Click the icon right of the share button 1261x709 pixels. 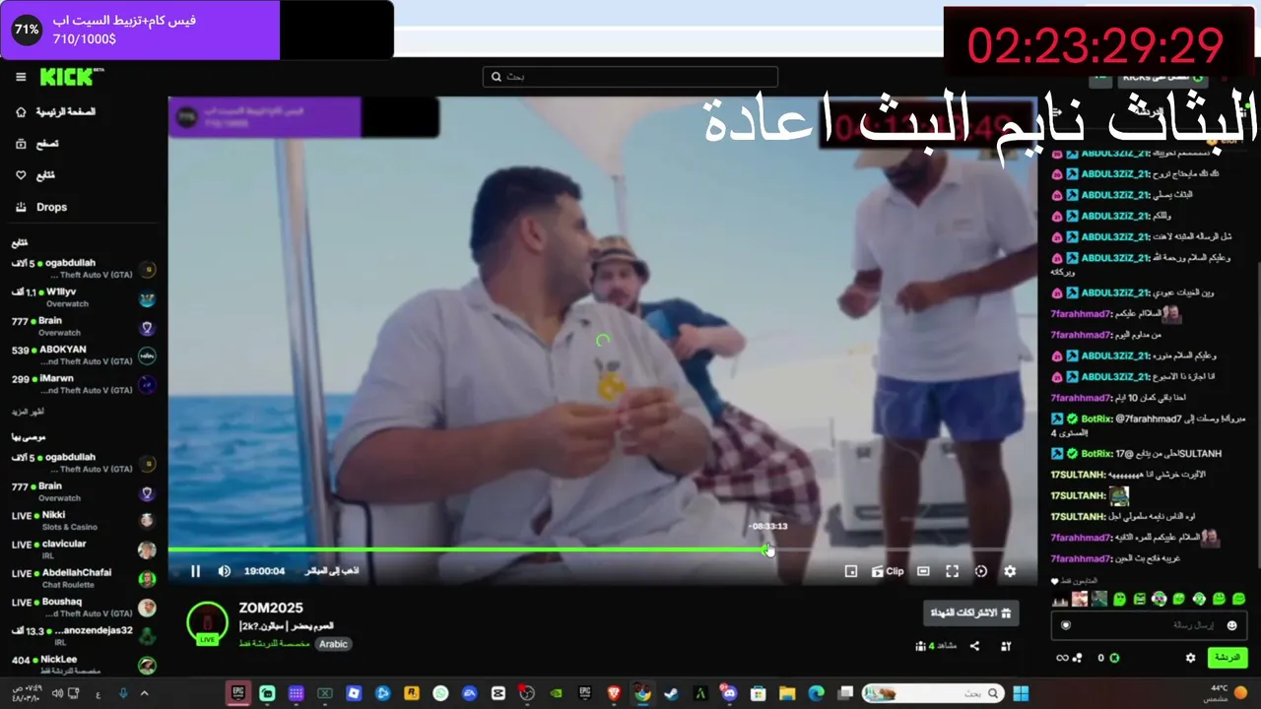tap(1006, 646)
